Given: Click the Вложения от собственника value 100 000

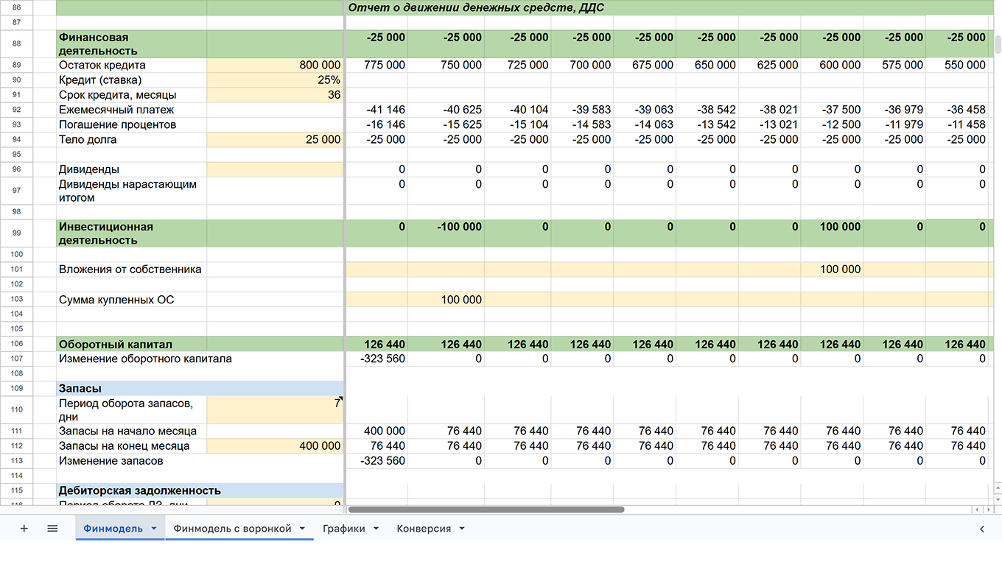Looking at the screenshot, I should click(832, 269).
